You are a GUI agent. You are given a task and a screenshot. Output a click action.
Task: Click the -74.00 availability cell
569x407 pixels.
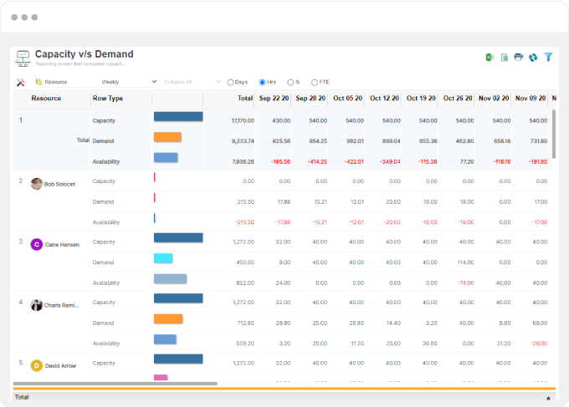point(465,282)
